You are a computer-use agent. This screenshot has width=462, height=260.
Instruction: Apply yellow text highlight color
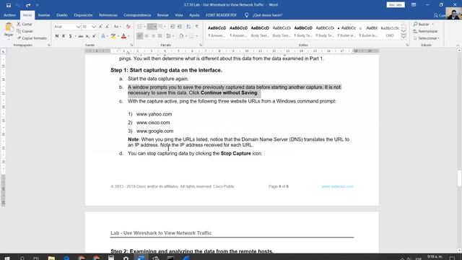click(x=113, y=36)
